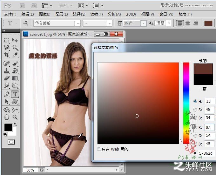Select the Zoom tool
This screenshot has height=175, width=216.
click(x=15, y=117)
